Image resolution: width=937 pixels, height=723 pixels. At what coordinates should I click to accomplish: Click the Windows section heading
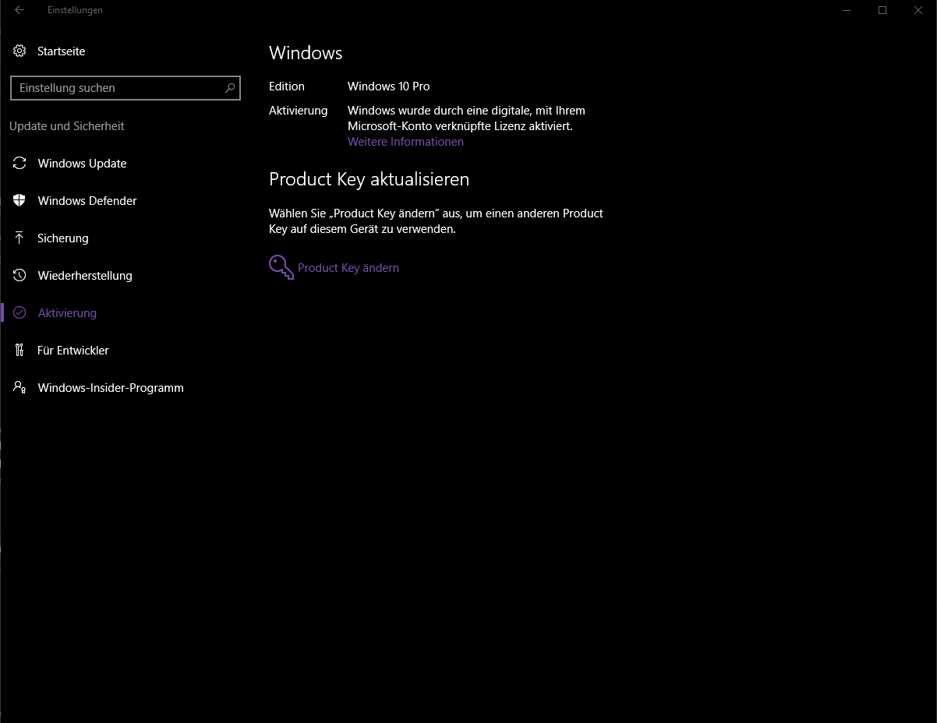click(306, 53)
